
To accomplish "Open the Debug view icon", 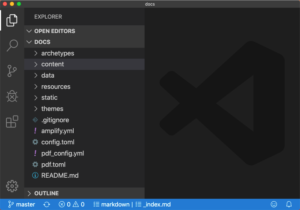I will (x=12, y=96).
